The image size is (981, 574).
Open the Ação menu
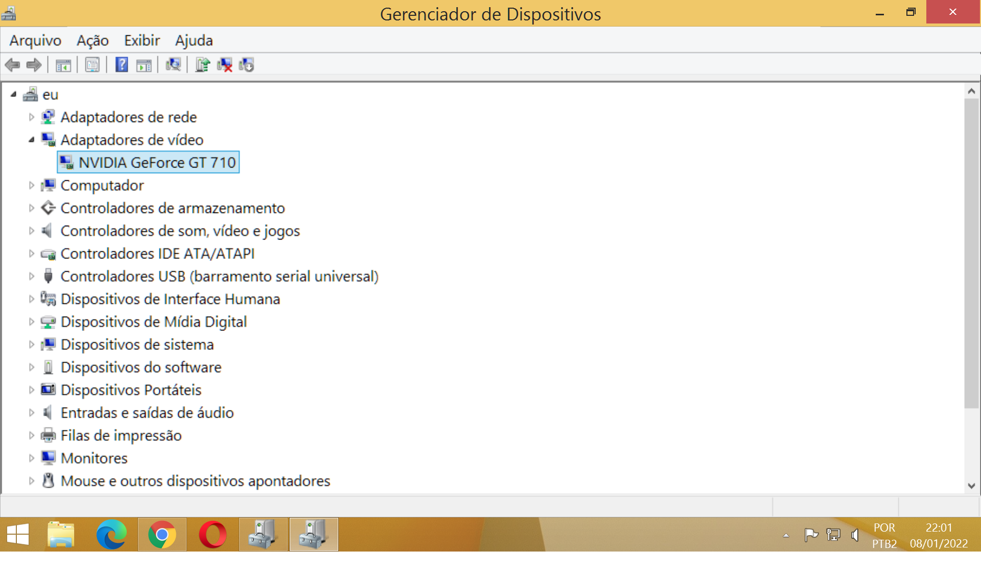(x=92, y=40)
